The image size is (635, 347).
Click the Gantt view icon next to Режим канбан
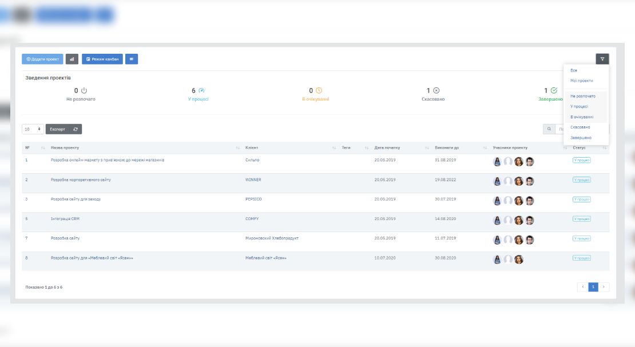[x=132, y=59]
